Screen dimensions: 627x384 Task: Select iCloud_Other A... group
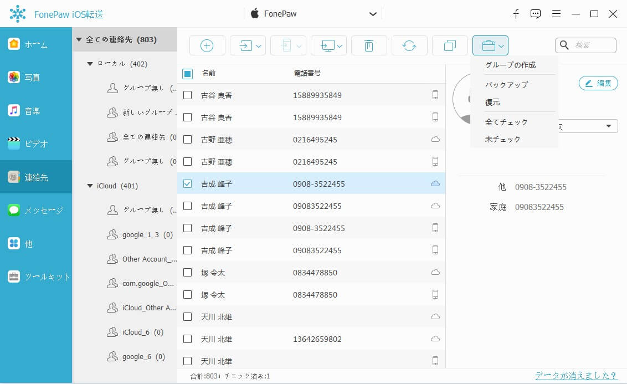[142, 308]
